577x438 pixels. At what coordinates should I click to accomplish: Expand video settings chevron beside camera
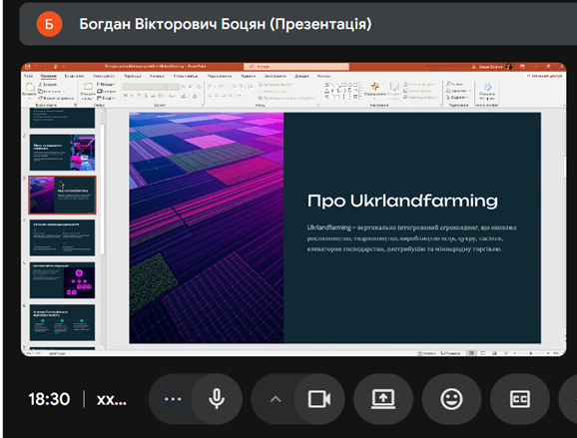[276, 399]
